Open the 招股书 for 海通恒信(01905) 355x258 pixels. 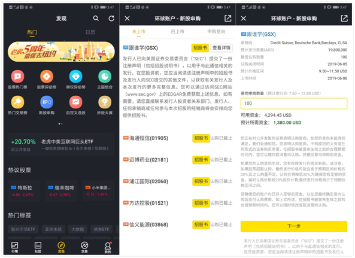pos(201,138)
